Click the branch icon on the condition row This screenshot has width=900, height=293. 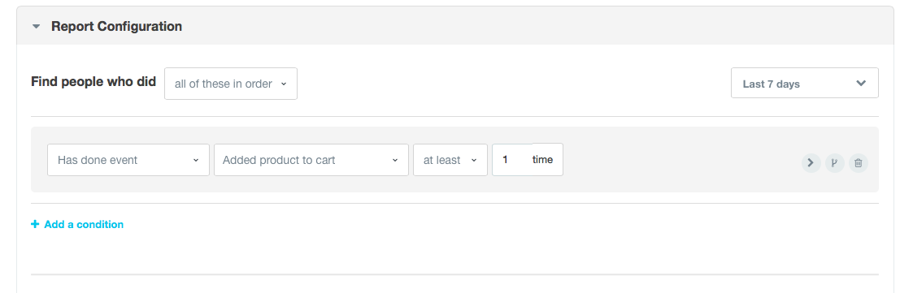835,163
